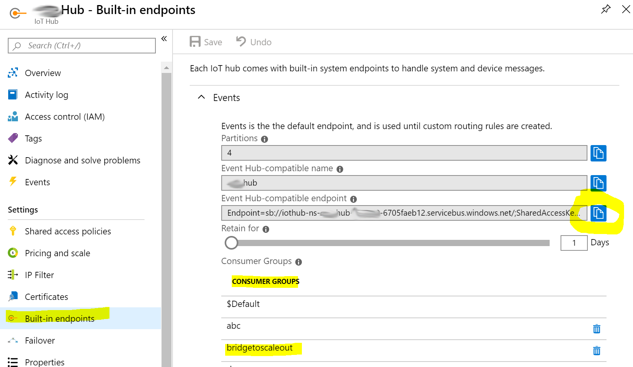The image size is (633, 367).
Task: Copy the Event Hub-compatible name
Action: point(598,183)
